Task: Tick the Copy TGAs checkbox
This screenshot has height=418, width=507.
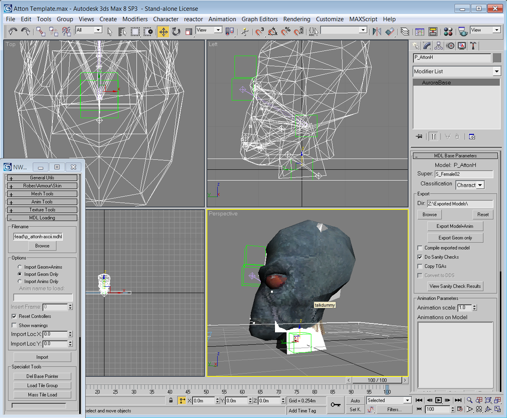Action: point(420,266)
